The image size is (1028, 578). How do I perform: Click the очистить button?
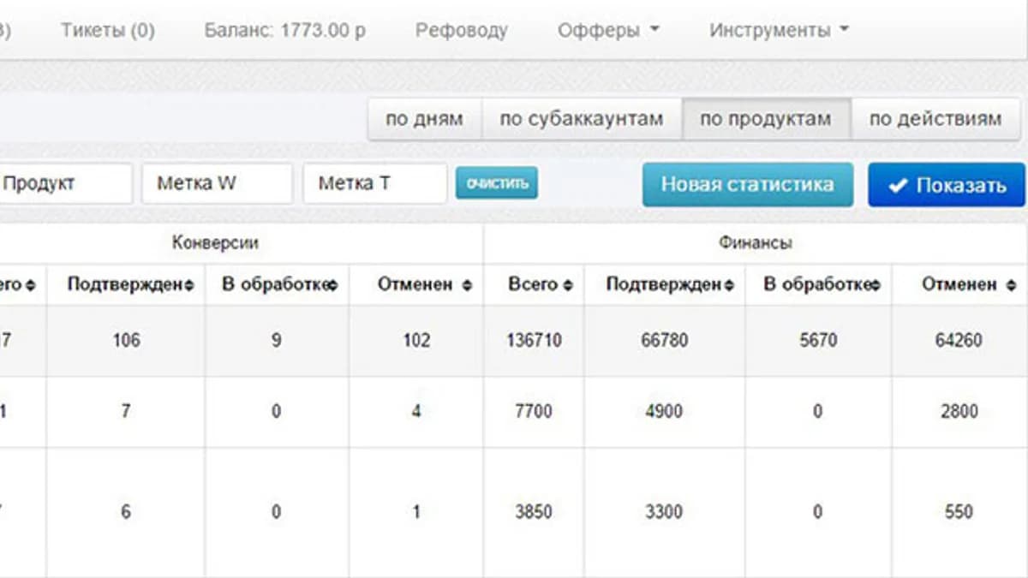[497, 182]
